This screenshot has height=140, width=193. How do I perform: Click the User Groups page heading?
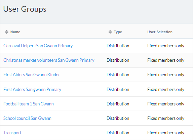click(25, 9)
